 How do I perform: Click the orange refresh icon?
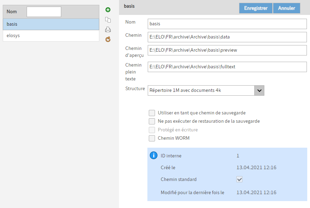tap(108, 40)
